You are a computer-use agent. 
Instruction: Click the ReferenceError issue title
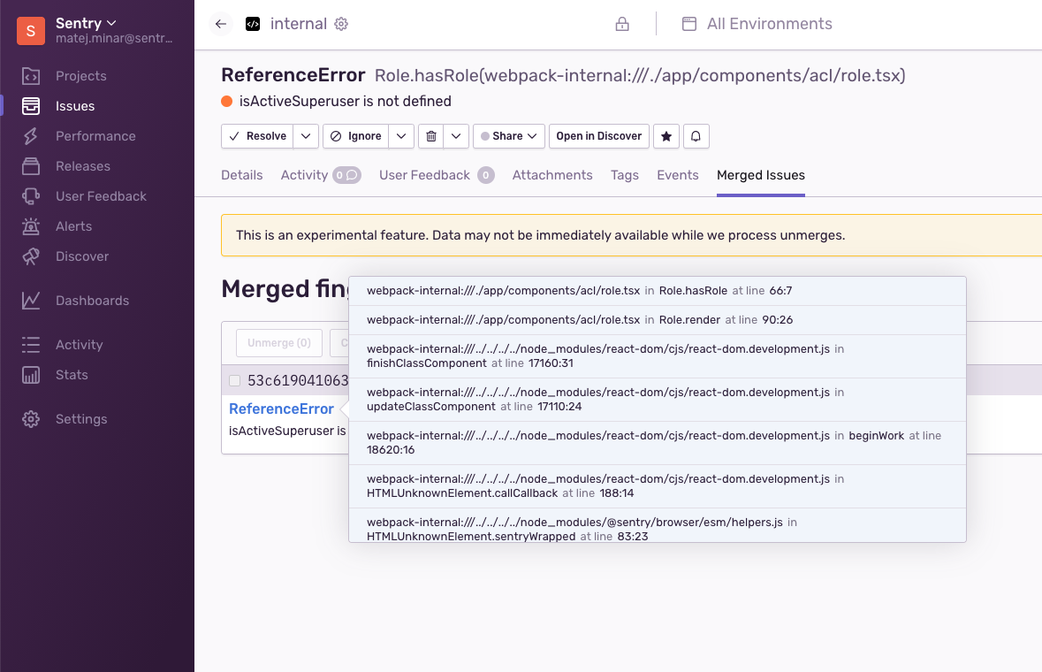(293, 75)
